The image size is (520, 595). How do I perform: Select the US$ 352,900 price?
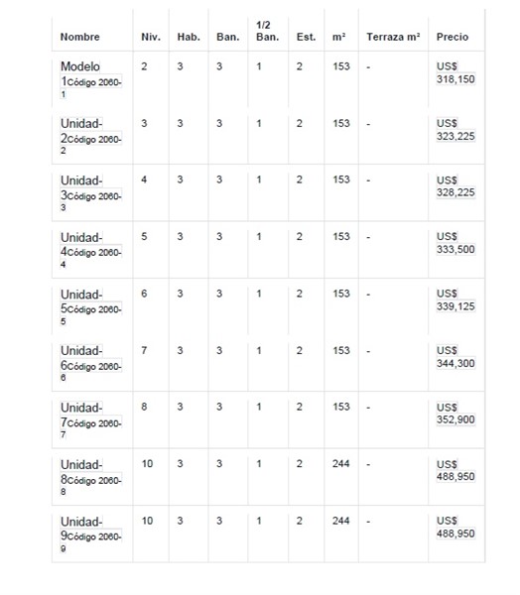pyautogui.click(x=455, y=414)
